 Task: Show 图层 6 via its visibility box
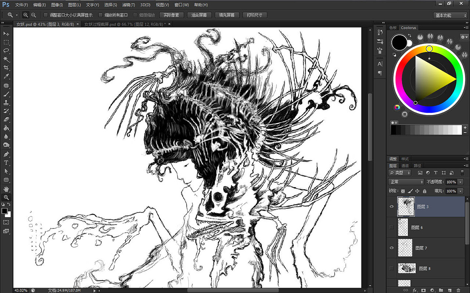pos(391,227)
